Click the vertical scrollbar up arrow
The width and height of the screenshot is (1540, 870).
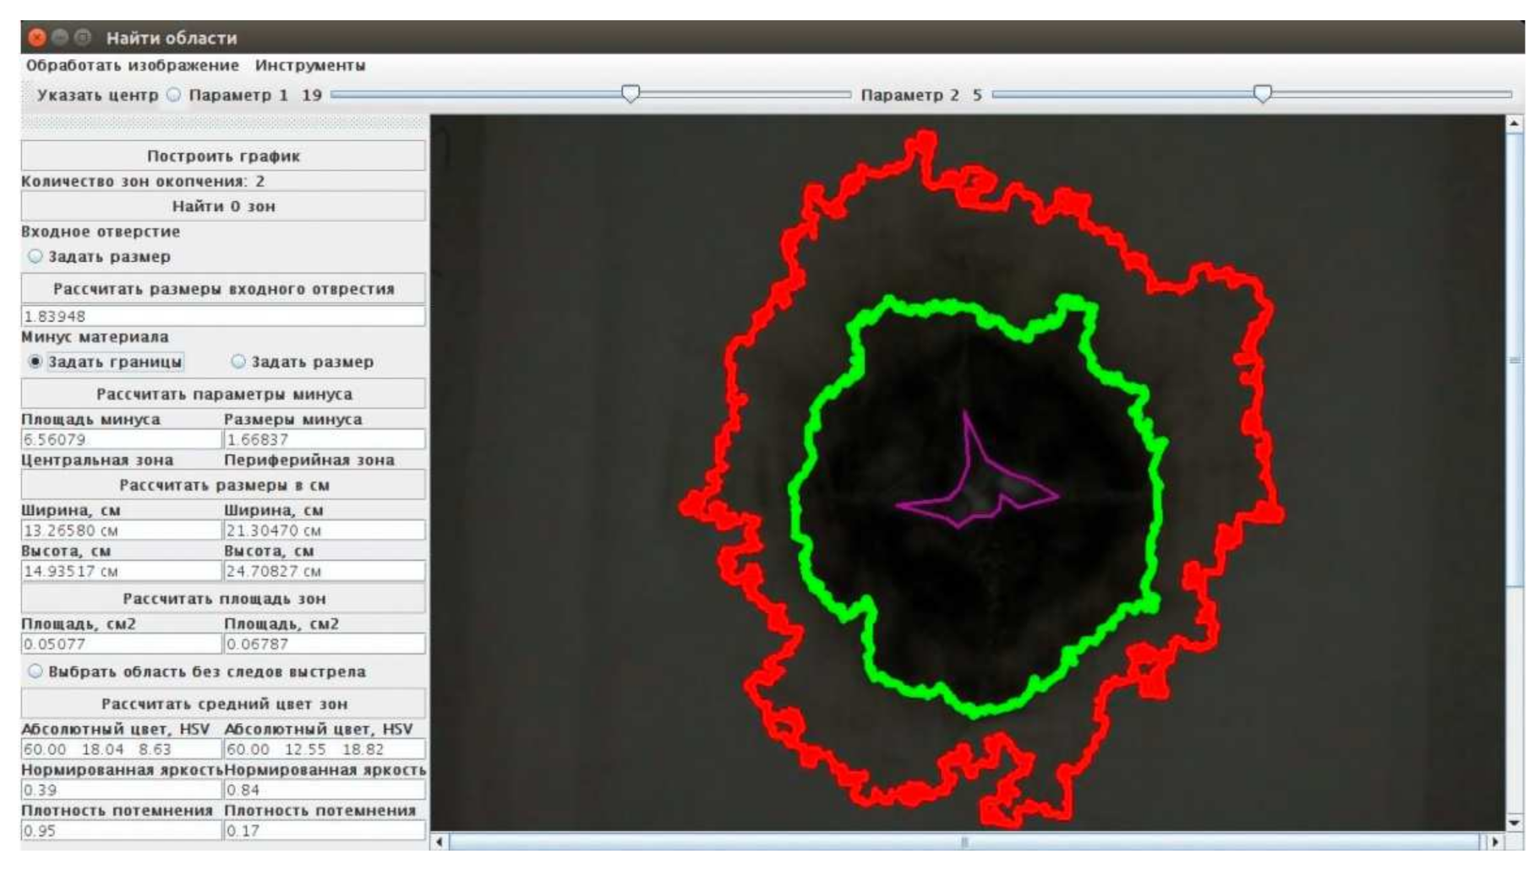[1514, 124]
